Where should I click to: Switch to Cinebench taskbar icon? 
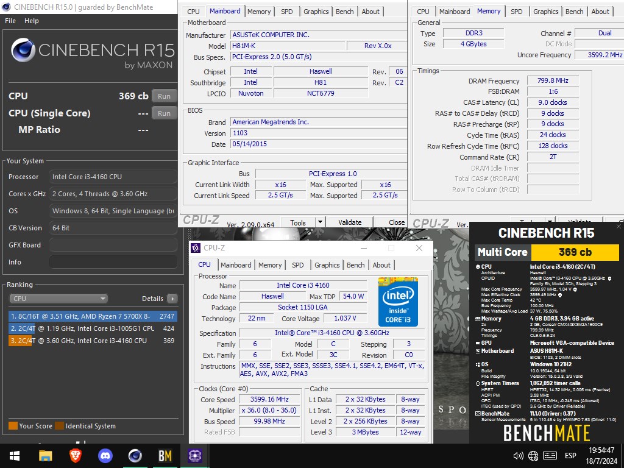(x=135, y=456)
